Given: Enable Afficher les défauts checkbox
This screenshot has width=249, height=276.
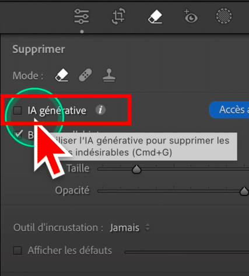Looking at the screenshot, I should coord(17,250).
